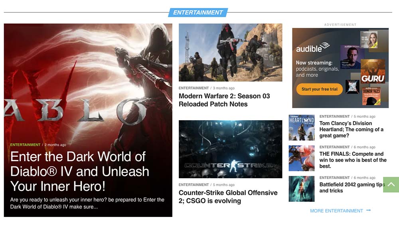This screenshot has width=399, height=234.
Task: Click ENTERTAINMENT label above THE FINALS headline
Action: coord(334,147)
